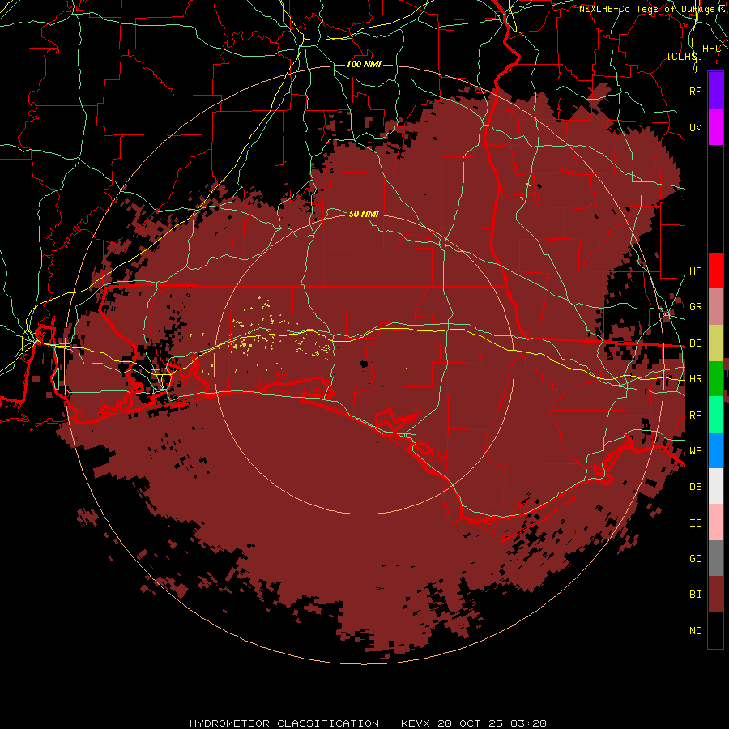Image resolution: width=729 pixels, height=729 pixels.
Task: Click the KEVX radar site identifier
Action: (416, 723)
